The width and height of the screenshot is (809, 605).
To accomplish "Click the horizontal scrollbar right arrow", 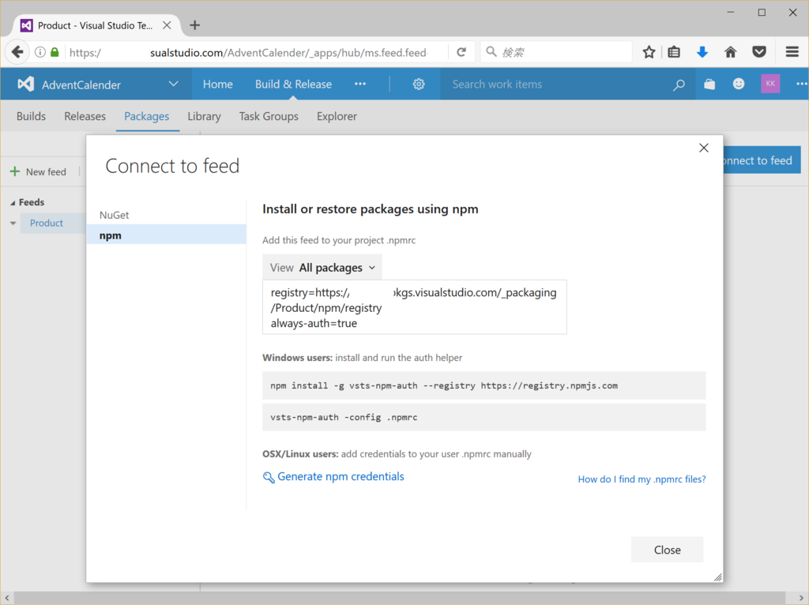I will [x=801, y=599].
